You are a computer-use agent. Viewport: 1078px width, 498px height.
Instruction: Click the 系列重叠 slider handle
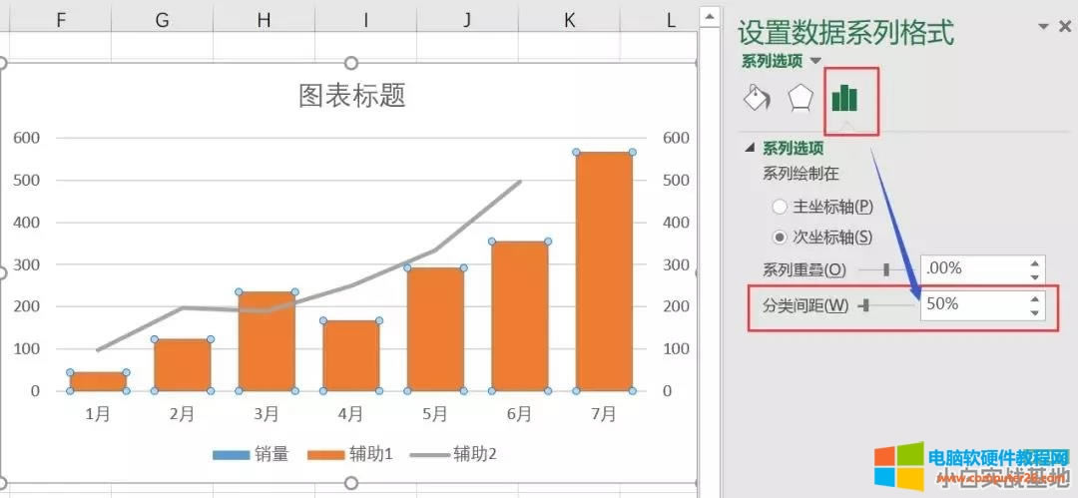(886, 270)
